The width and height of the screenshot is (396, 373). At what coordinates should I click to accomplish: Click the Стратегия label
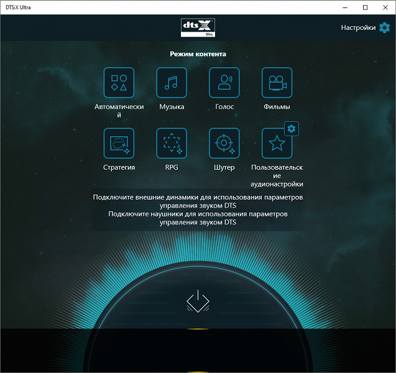[119, 167]
